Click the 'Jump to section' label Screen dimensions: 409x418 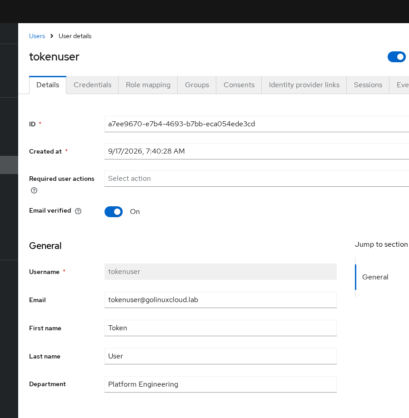point(381,244)
